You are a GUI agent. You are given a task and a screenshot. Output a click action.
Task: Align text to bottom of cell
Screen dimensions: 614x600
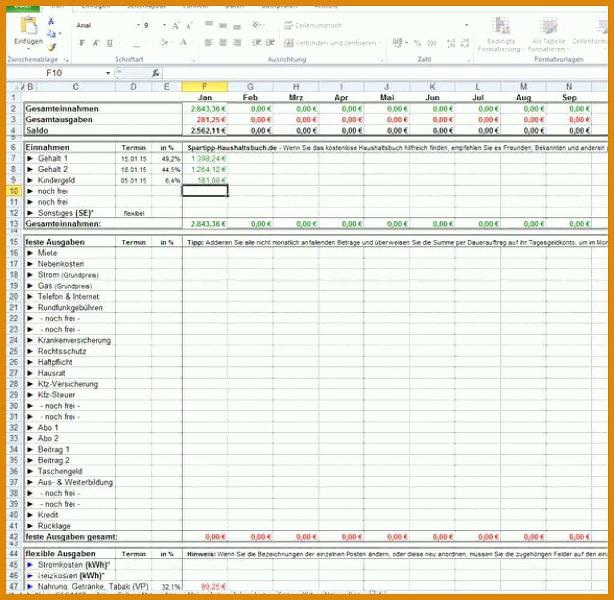click(x=237, y=26)
